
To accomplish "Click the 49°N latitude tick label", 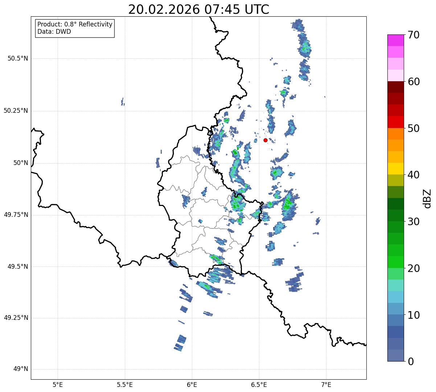I will (20, 369).
